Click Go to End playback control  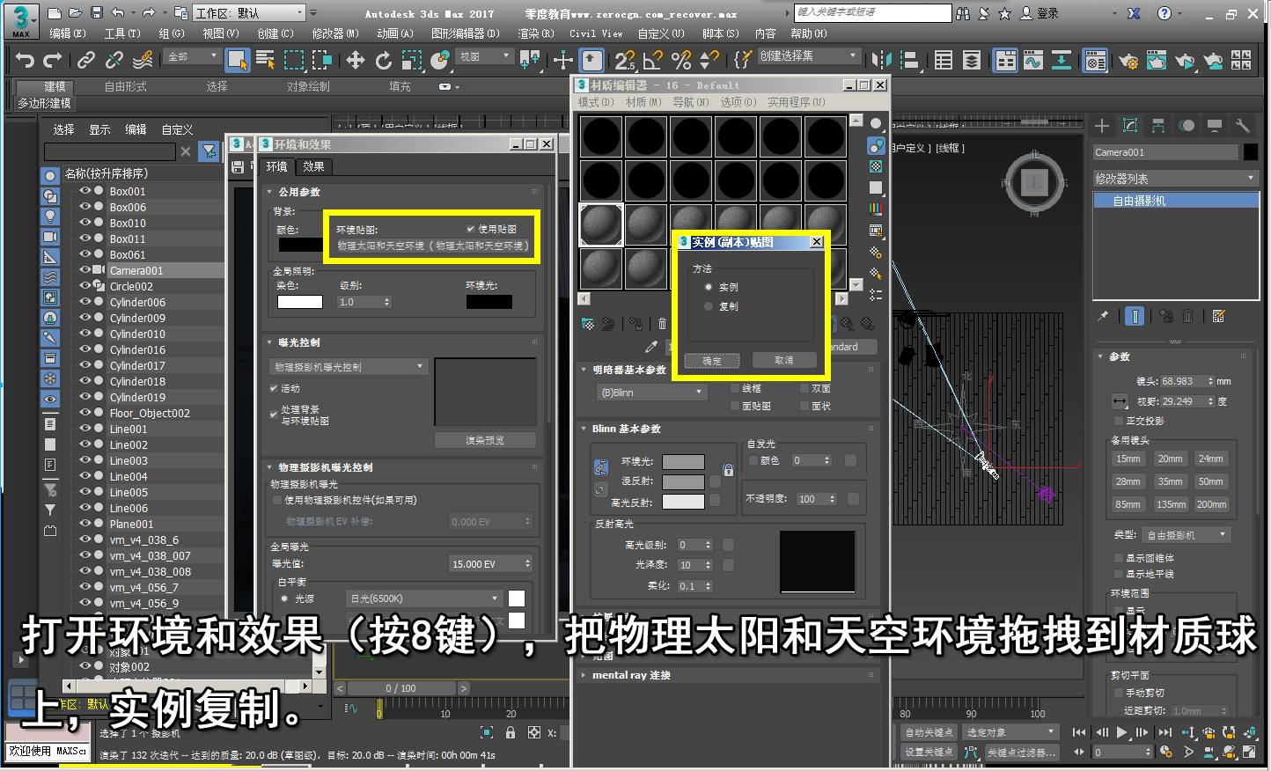click(1165, 731)
